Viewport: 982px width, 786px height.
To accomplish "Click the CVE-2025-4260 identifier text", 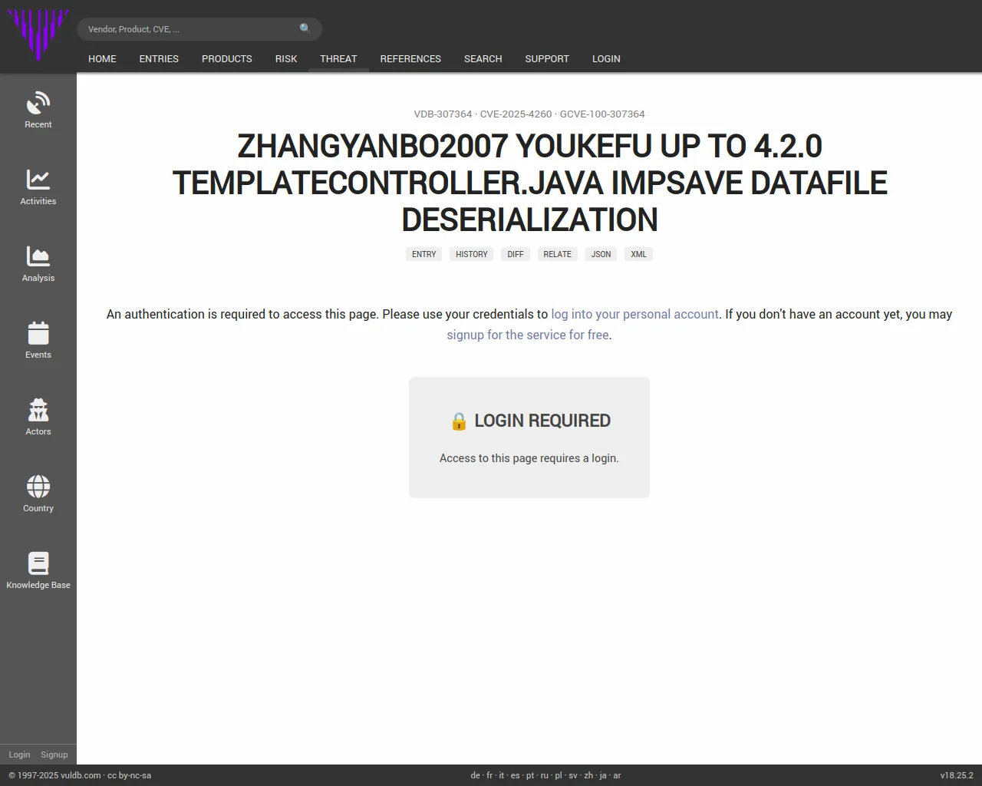I will 516,114.
